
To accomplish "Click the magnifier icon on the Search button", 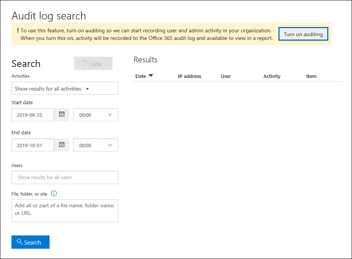I will point(20,242).
